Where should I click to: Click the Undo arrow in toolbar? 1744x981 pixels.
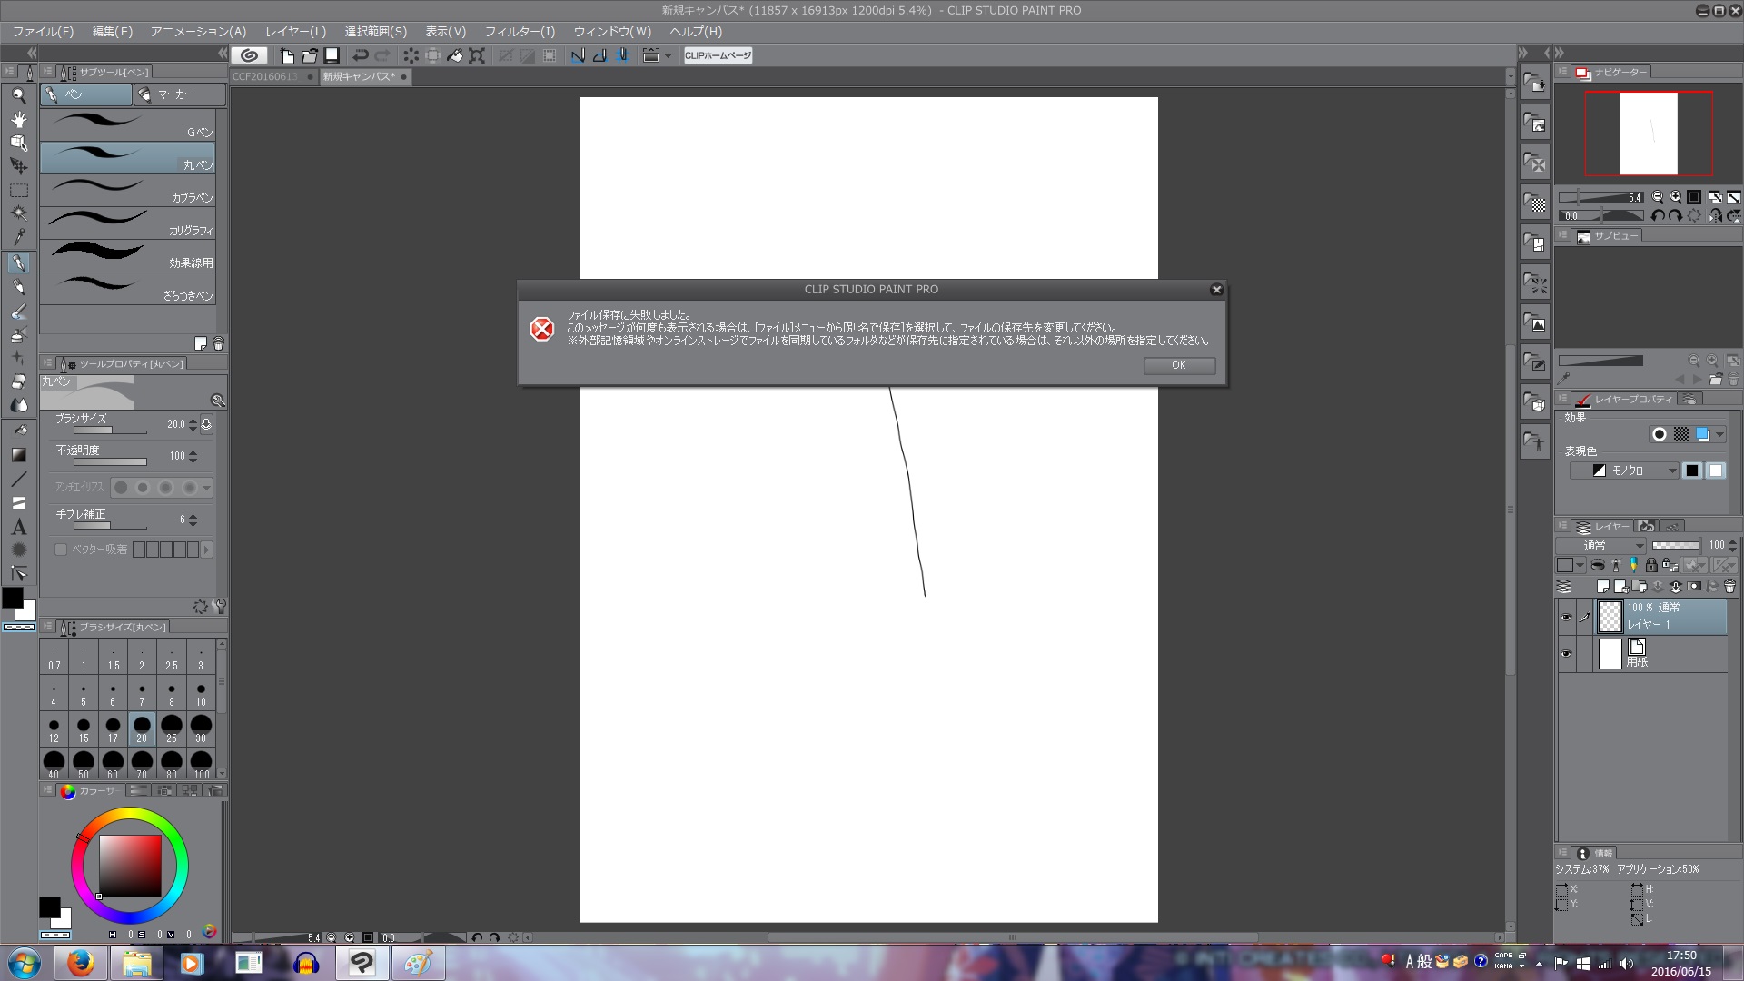click(x=361, y=55)
